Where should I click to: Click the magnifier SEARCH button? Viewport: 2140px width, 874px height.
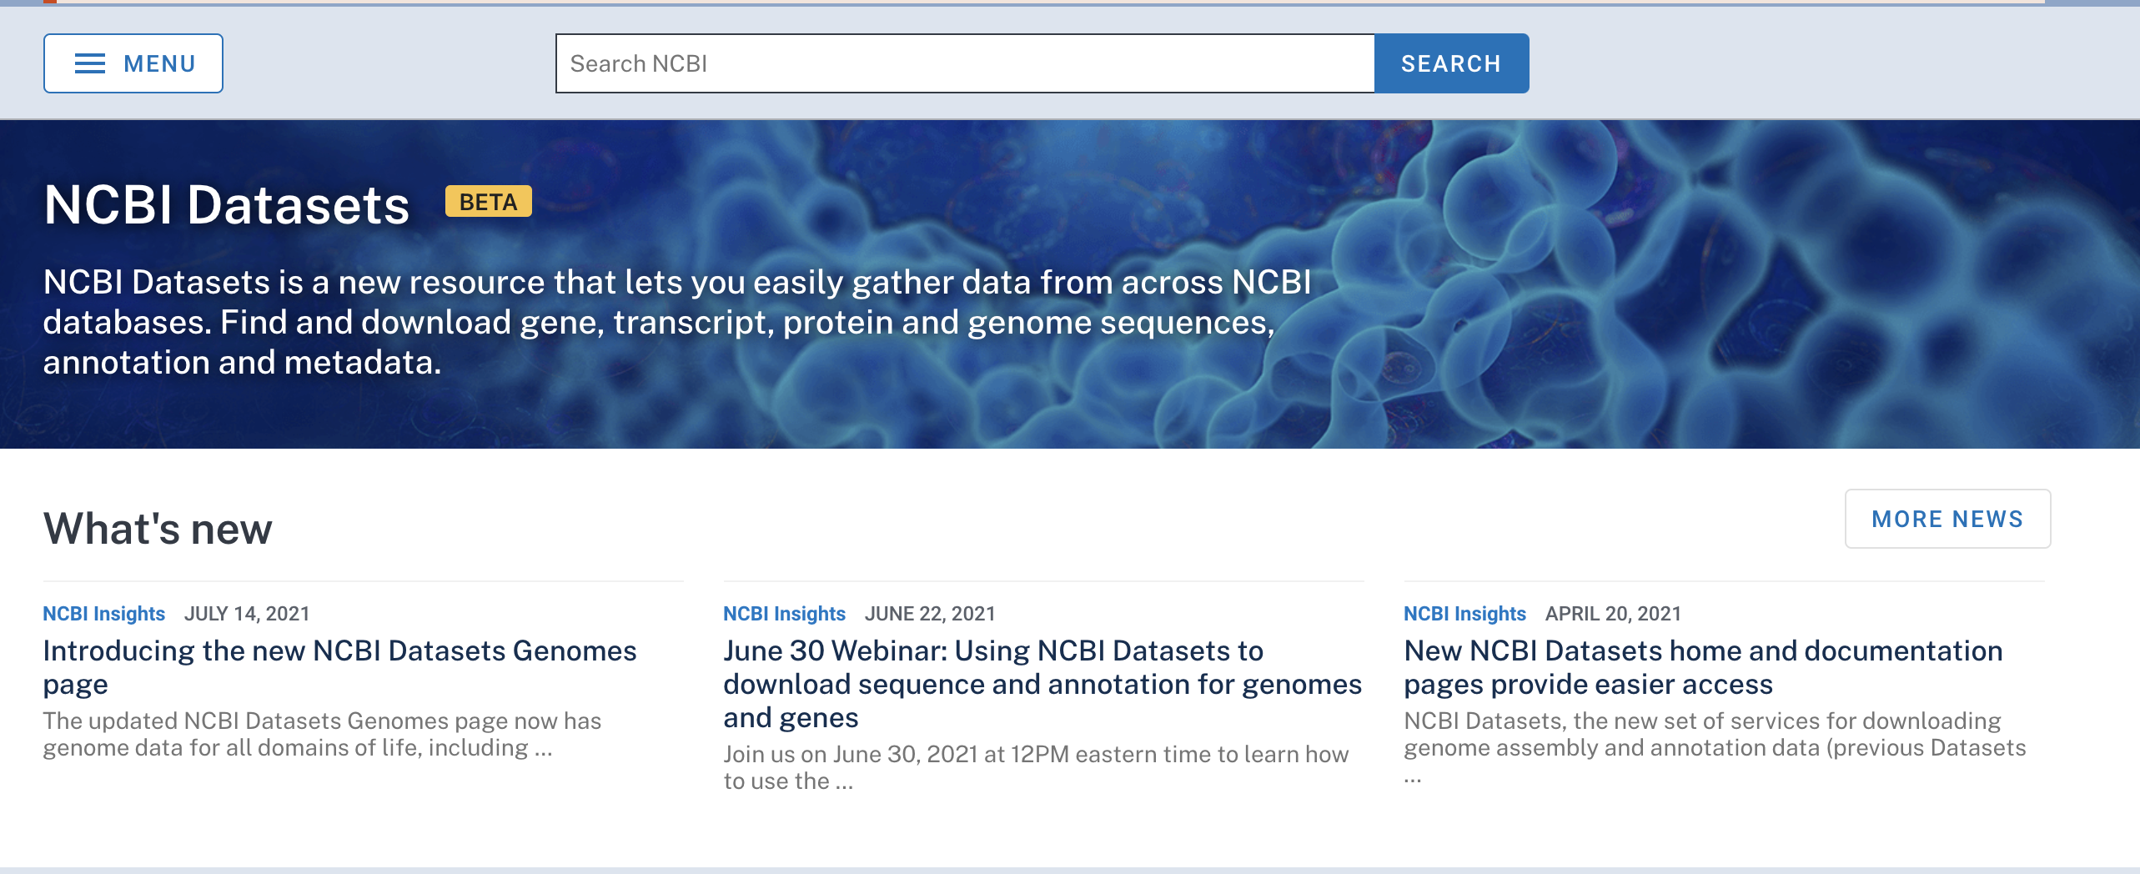[x=1449, y=63]
